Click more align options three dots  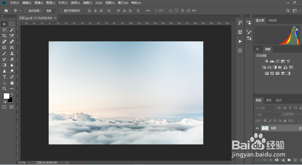click(x=148, y=11)
